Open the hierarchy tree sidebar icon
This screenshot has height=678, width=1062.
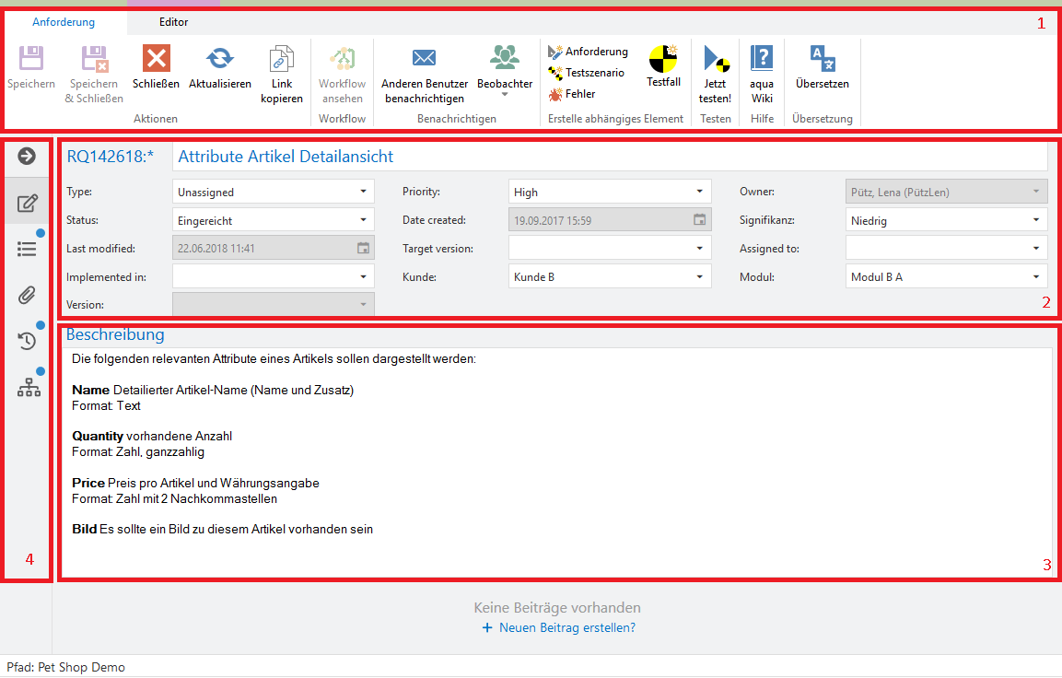click(x=29, y=388)
